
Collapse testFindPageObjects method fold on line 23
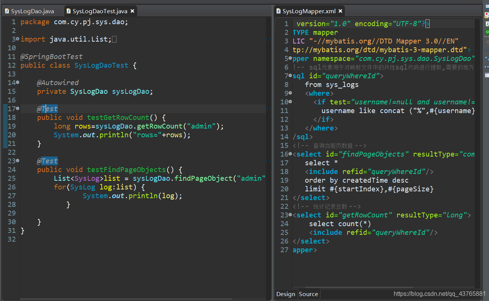point(18,161)
